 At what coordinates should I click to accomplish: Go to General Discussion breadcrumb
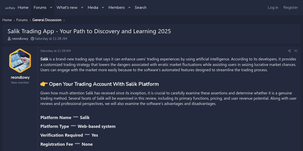click(47, 20)
